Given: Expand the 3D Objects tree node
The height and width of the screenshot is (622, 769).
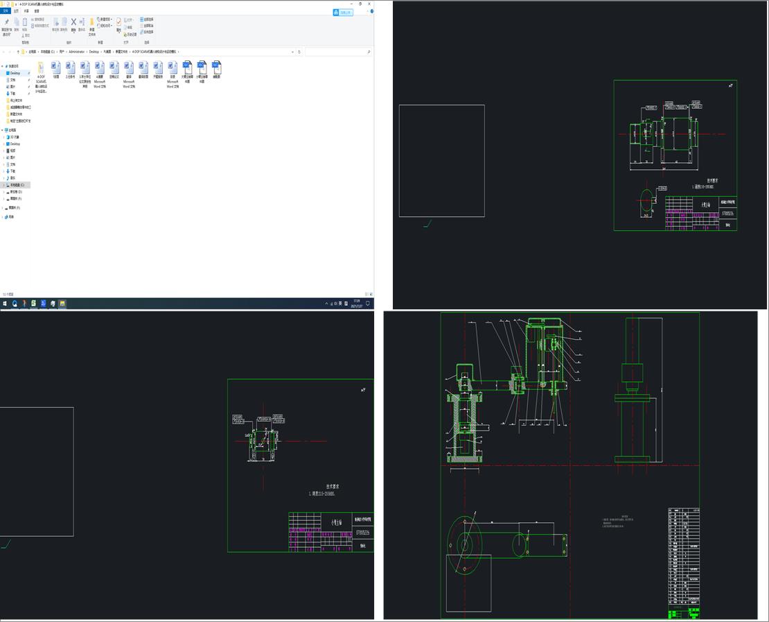Looking at the screenshot, I should click(x=3, y=137).
